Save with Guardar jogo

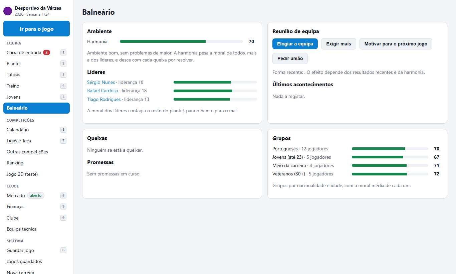[x=36, y=250]
